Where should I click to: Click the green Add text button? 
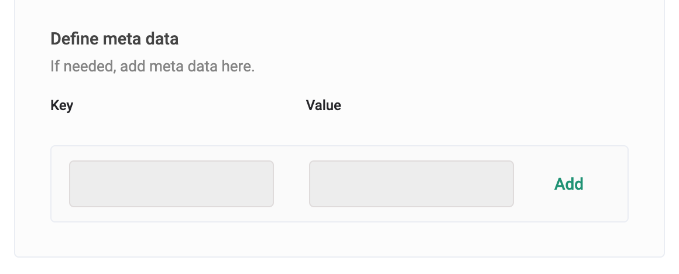pyautogui.click(x=568, y=184)
